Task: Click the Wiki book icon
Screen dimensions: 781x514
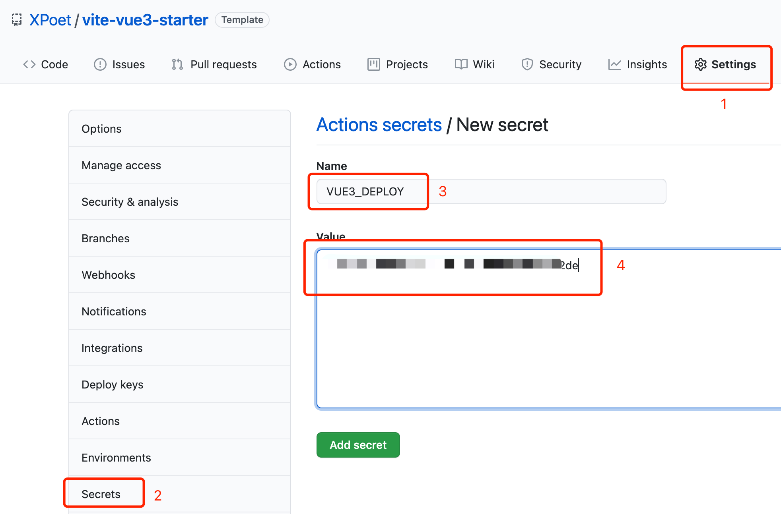Action: point(461,64)
